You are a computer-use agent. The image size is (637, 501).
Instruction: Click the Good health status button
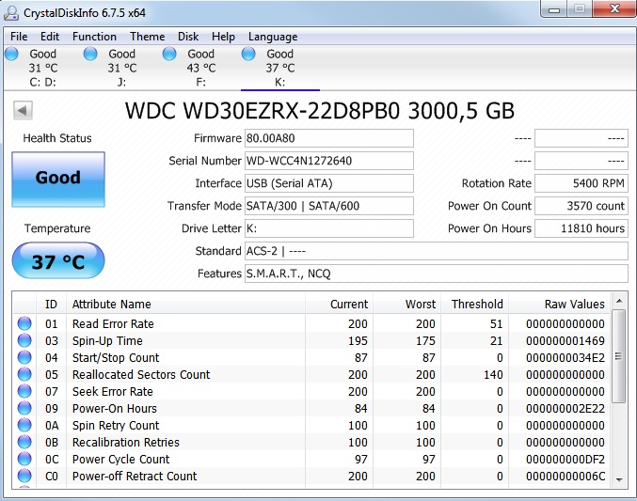58,180
